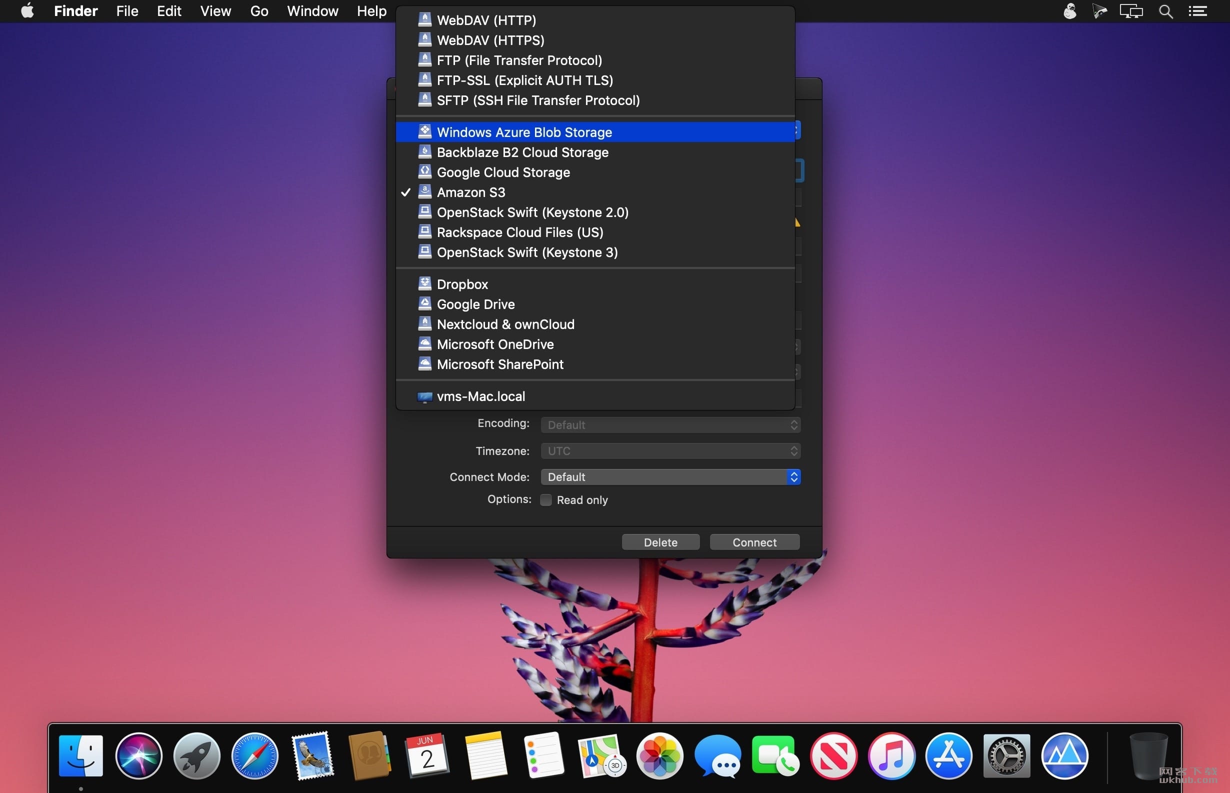Open Contacts book icon in Dock

(x=369, y=755)
